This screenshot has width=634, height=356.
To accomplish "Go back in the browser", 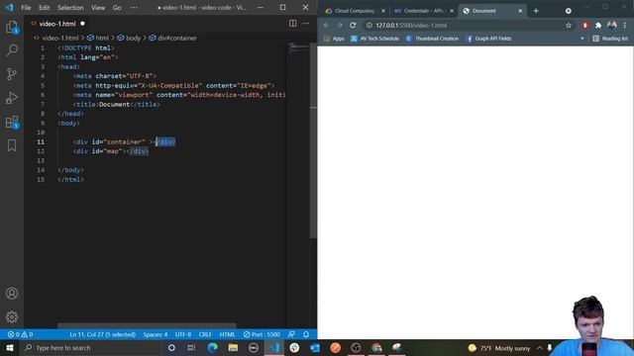I will (x=326, y=25).
